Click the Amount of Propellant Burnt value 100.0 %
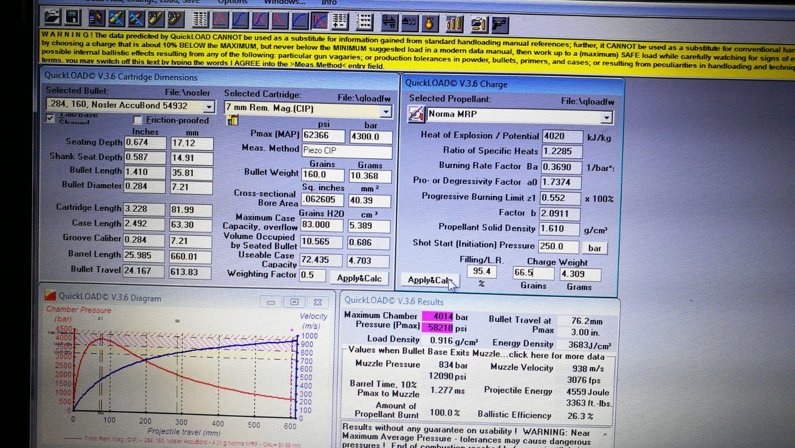The image size is (795, 448). coord(445,413)
